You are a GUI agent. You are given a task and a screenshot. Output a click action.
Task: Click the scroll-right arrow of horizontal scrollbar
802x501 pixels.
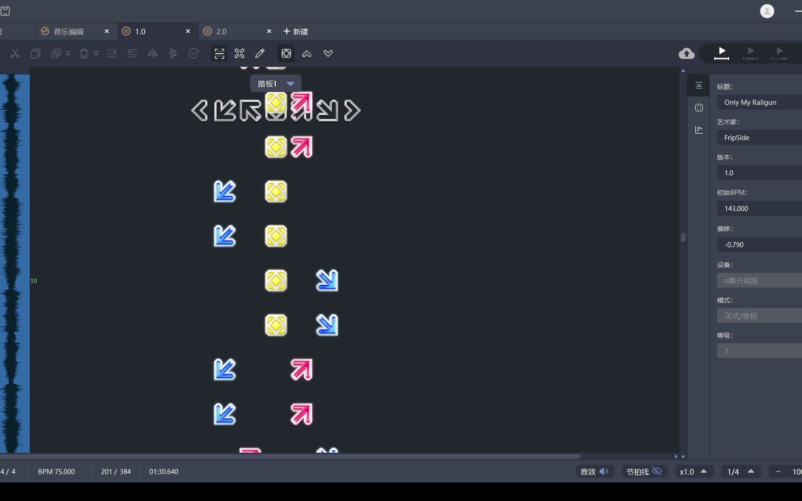(x=676, y=456)
